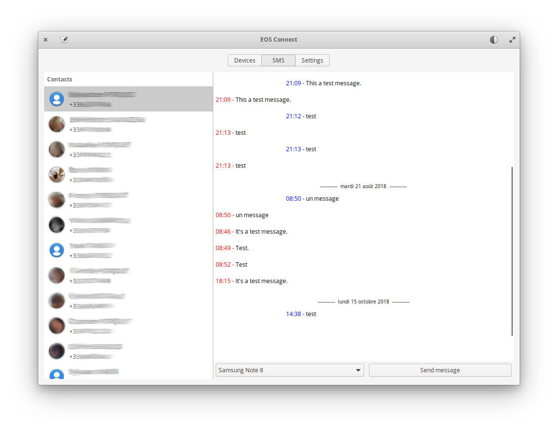Open the Samsung Note 8 device dropdown
Screen dimensions: 558x430
point(289,370)
